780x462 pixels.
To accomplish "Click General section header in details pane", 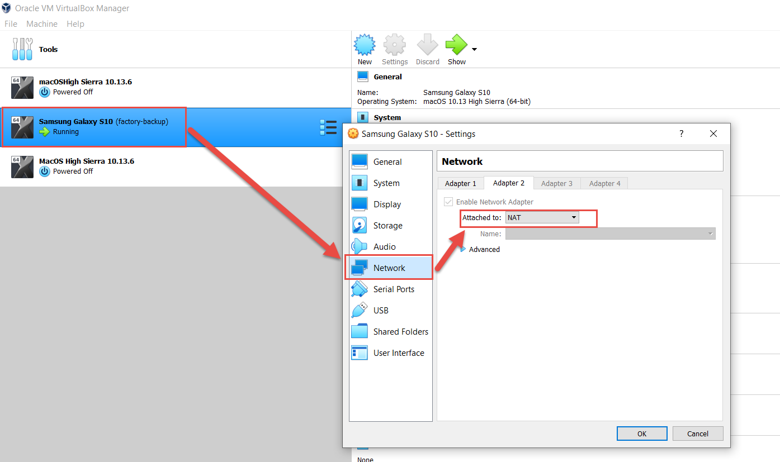I will 388,77.
